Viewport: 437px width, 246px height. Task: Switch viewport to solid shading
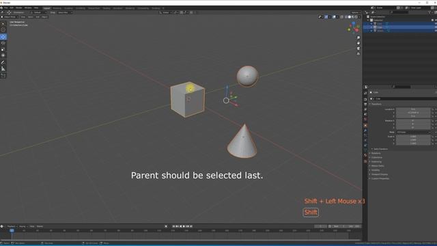coord(350,17)
